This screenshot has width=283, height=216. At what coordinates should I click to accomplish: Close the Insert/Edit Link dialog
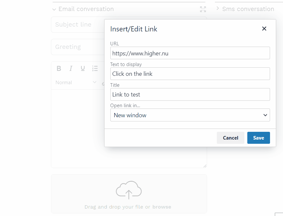tap(264, 29)
